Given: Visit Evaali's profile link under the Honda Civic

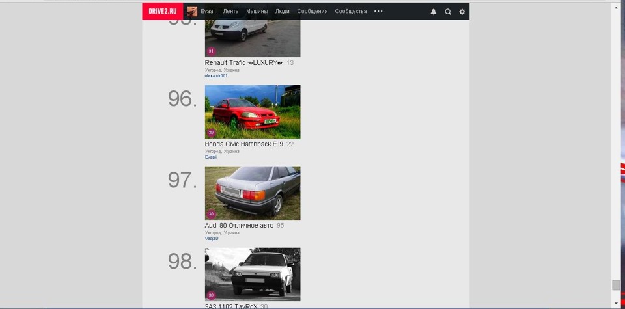Looking at the screenshot, I should coord(211,157).
